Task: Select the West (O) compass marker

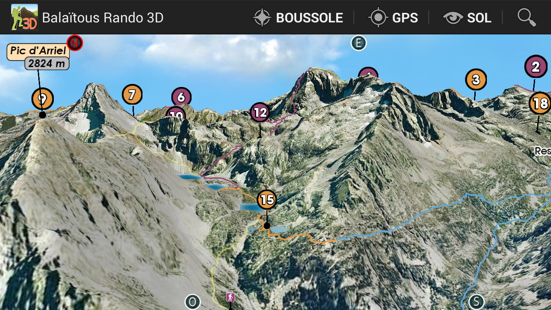Action: click(192, 302)
